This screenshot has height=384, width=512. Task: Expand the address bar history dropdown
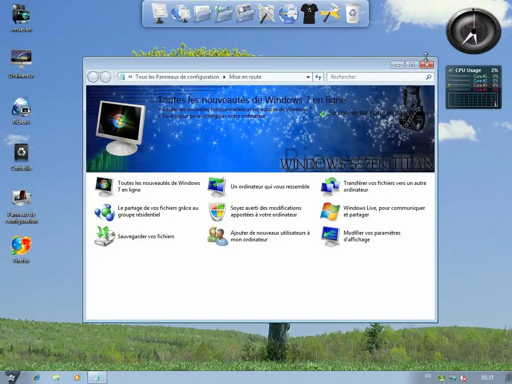click(x=308, y=77)
